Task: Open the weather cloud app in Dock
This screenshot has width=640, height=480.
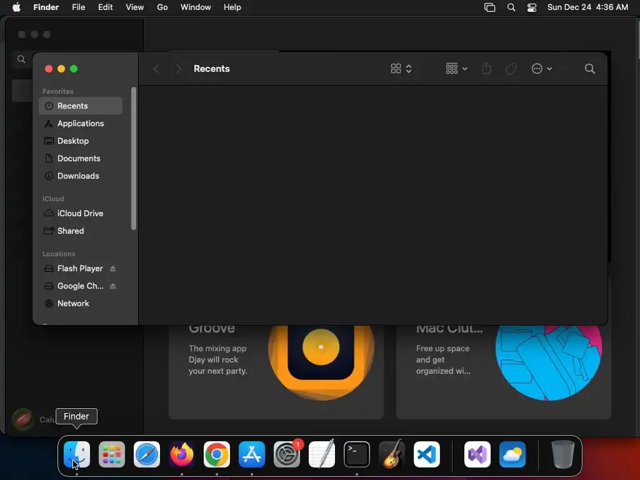Action: point(512,454)
